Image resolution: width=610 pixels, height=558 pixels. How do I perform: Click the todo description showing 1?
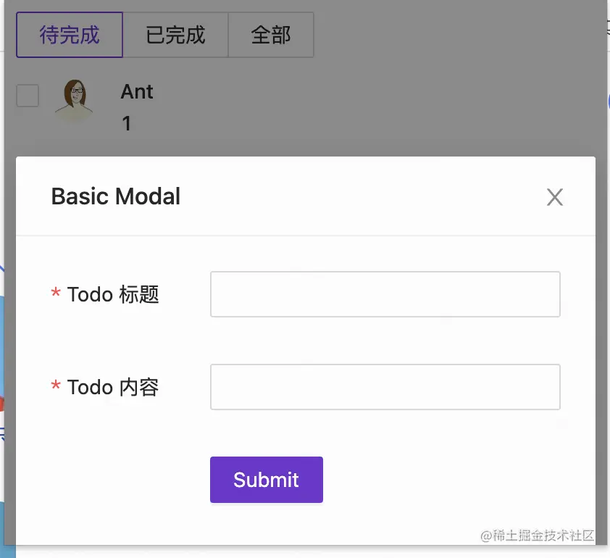pyautogui.click(x=127, y=124)
